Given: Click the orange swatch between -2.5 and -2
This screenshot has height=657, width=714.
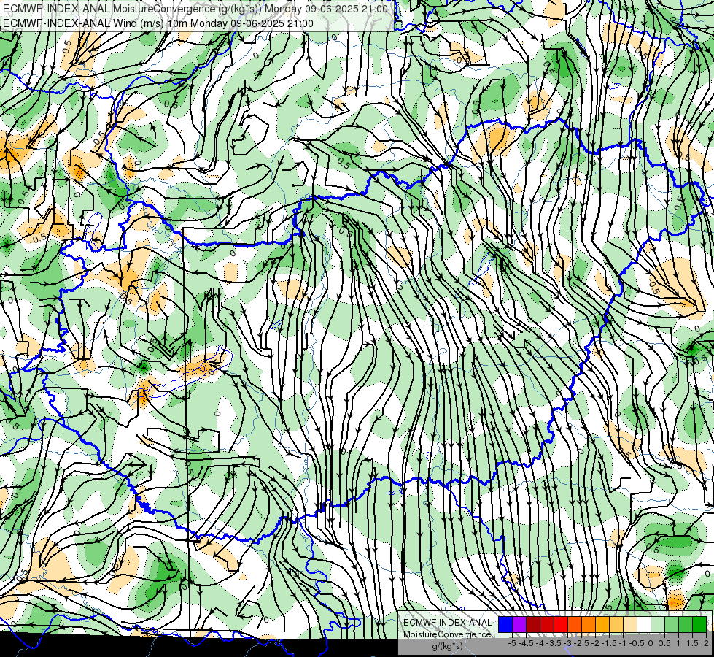Looking at the screenshot, I should (x=589, y=625).
